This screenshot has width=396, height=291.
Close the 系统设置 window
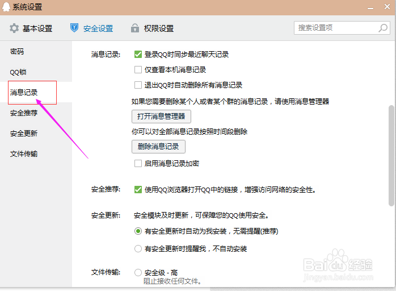click(x=387, y=7)
